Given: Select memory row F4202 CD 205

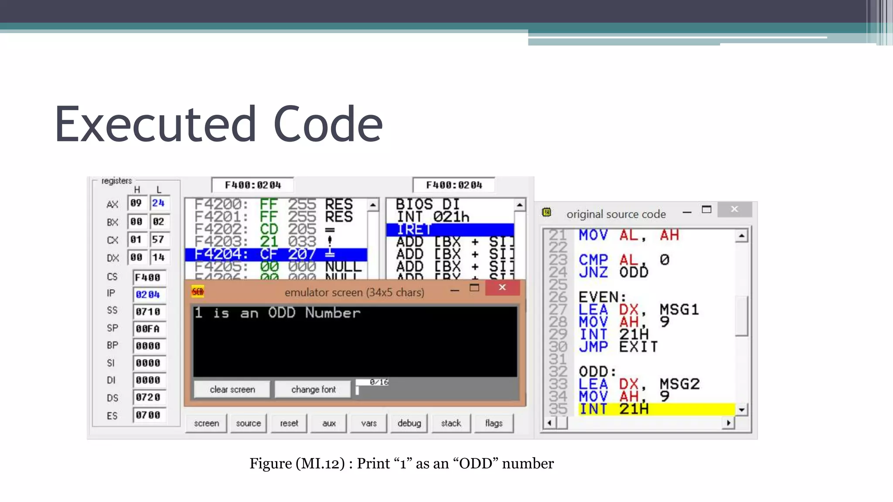Looking at the screenshot, I should click(x=276, y=229).
